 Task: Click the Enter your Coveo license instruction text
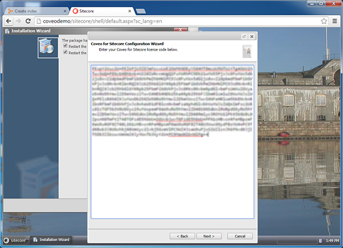pos(138,50)
